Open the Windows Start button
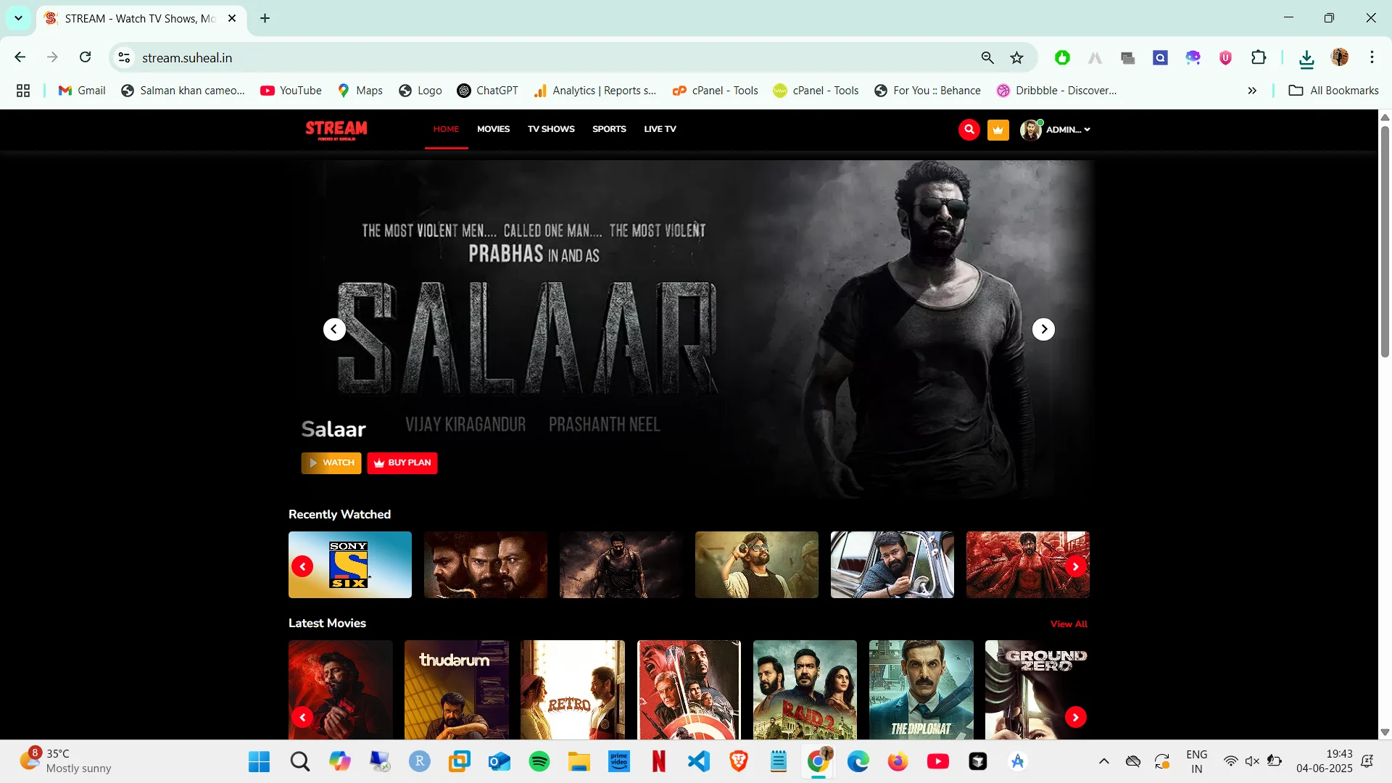This screenshot has width=1392, height=783. [259, 761]
